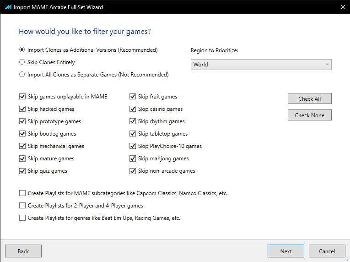
Task: Close the Import MAME wizard window
Action: (343, 7)
